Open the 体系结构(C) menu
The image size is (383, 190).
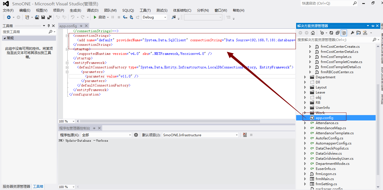[x=182, y=10]
